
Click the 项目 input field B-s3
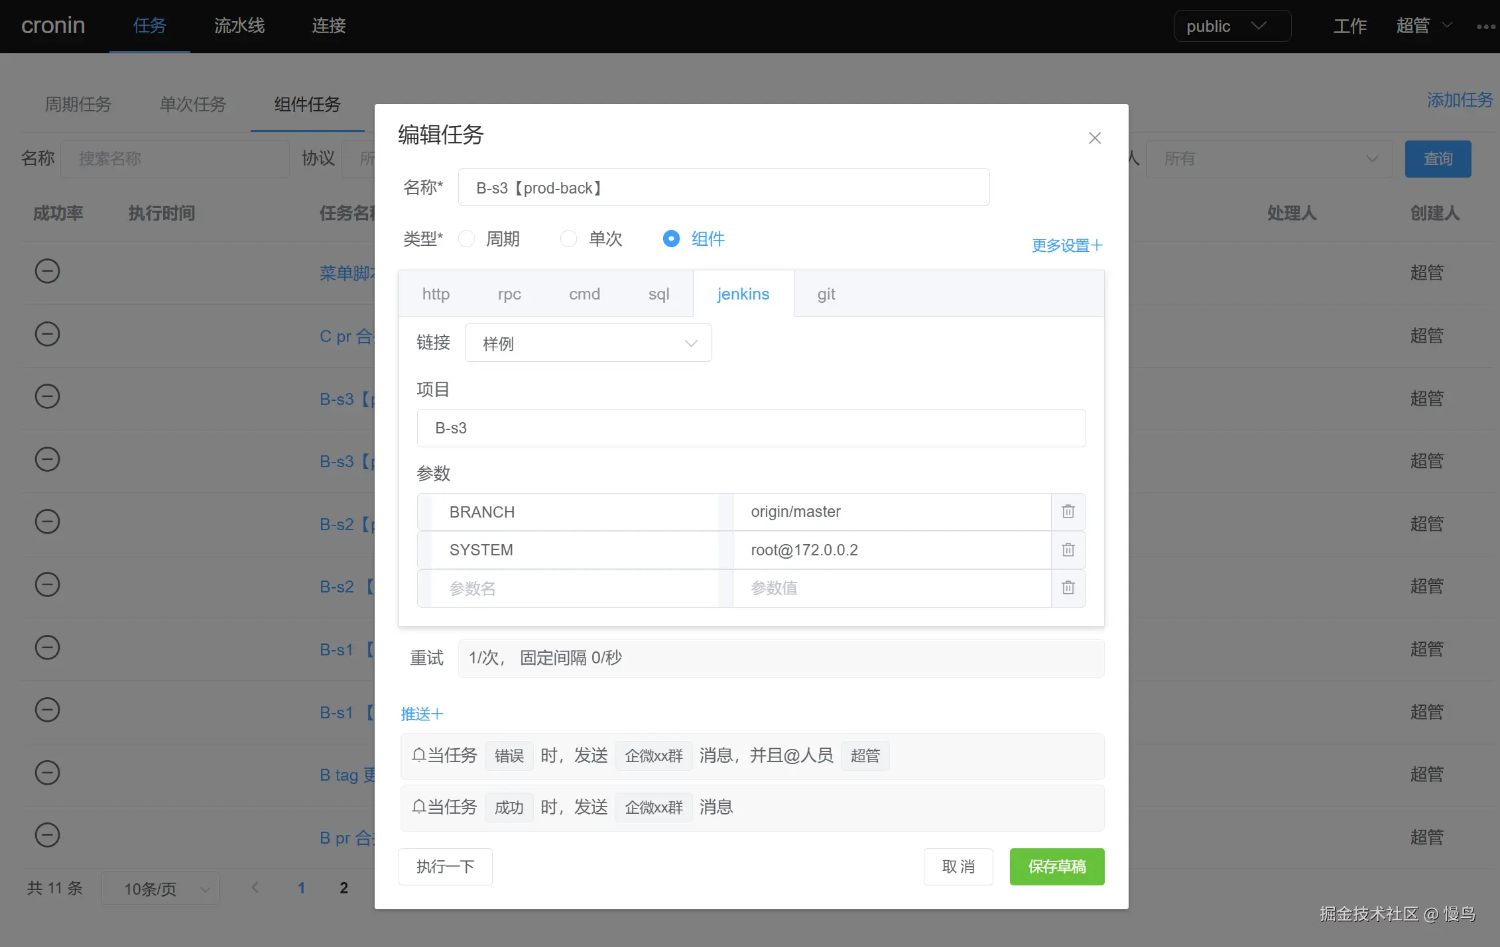tap(751, 428)
